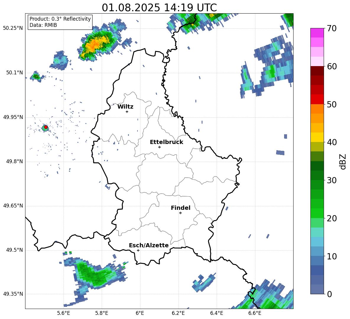The height and width of the screenshot is (319, 350).
Task: Click the Esch/Alzette station cross marker
Action: pyautogui.click(x=138, y=250)
